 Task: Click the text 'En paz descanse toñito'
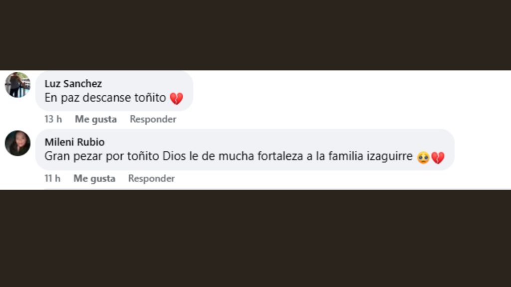[x=105, y=98]
